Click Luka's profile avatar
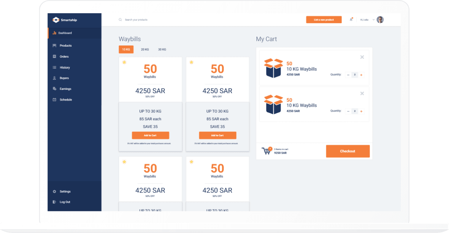Image resolution: width=449 pixels, height=233 pixels. pyautogui.click(x=380, y=20)
